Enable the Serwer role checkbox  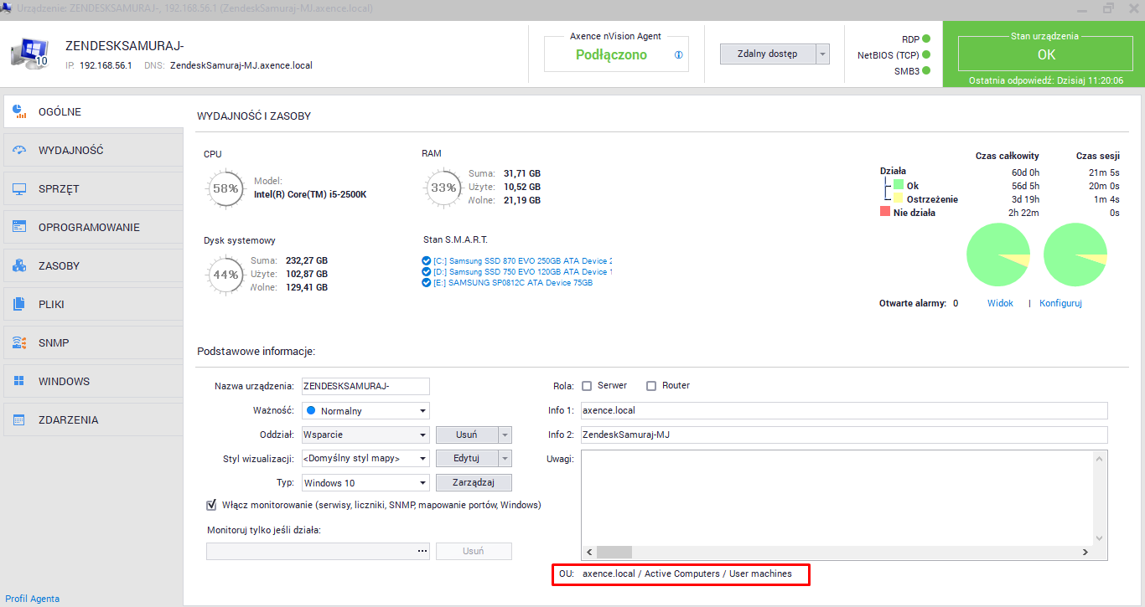coord(587,386)
